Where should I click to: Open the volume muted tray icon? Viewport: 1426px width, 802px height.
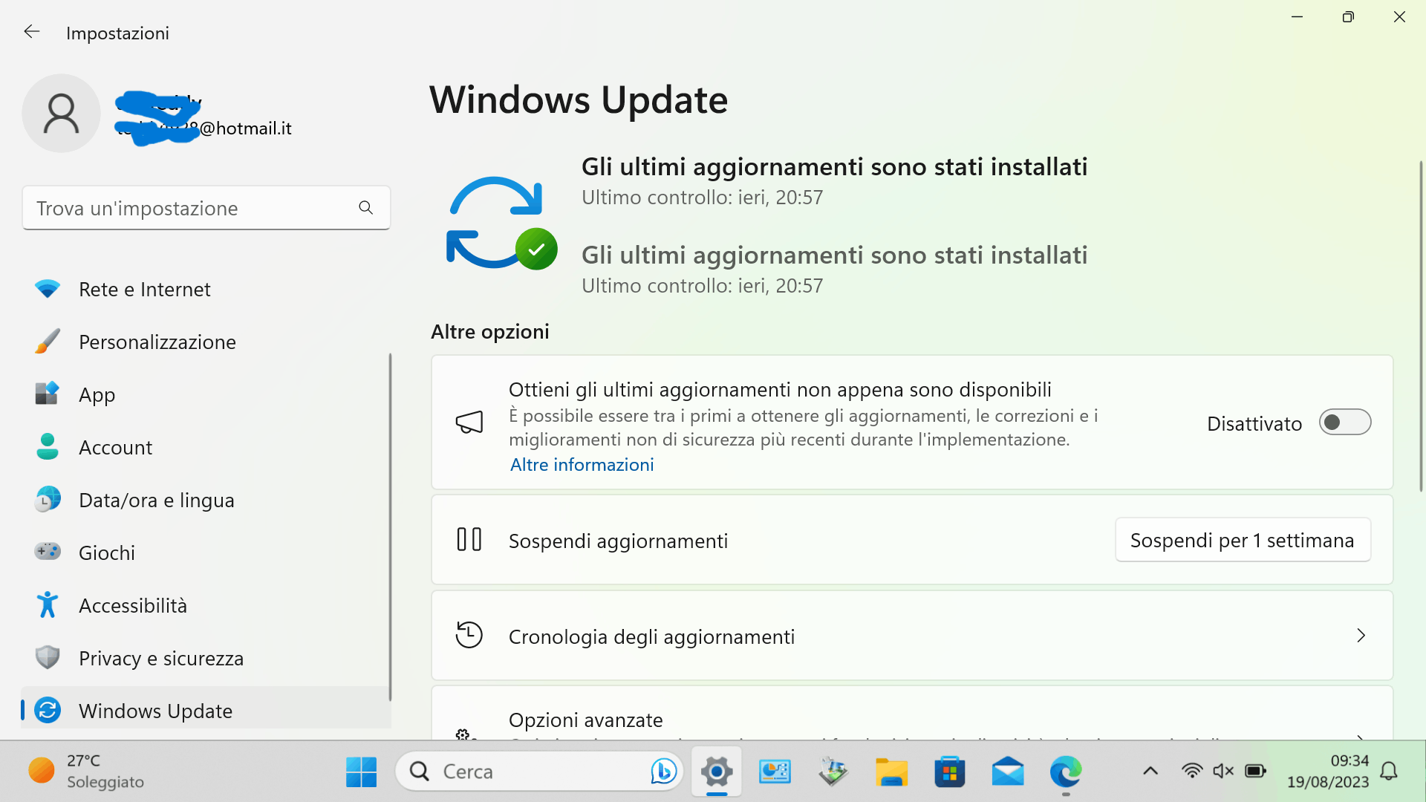[x=1222, y=771]
